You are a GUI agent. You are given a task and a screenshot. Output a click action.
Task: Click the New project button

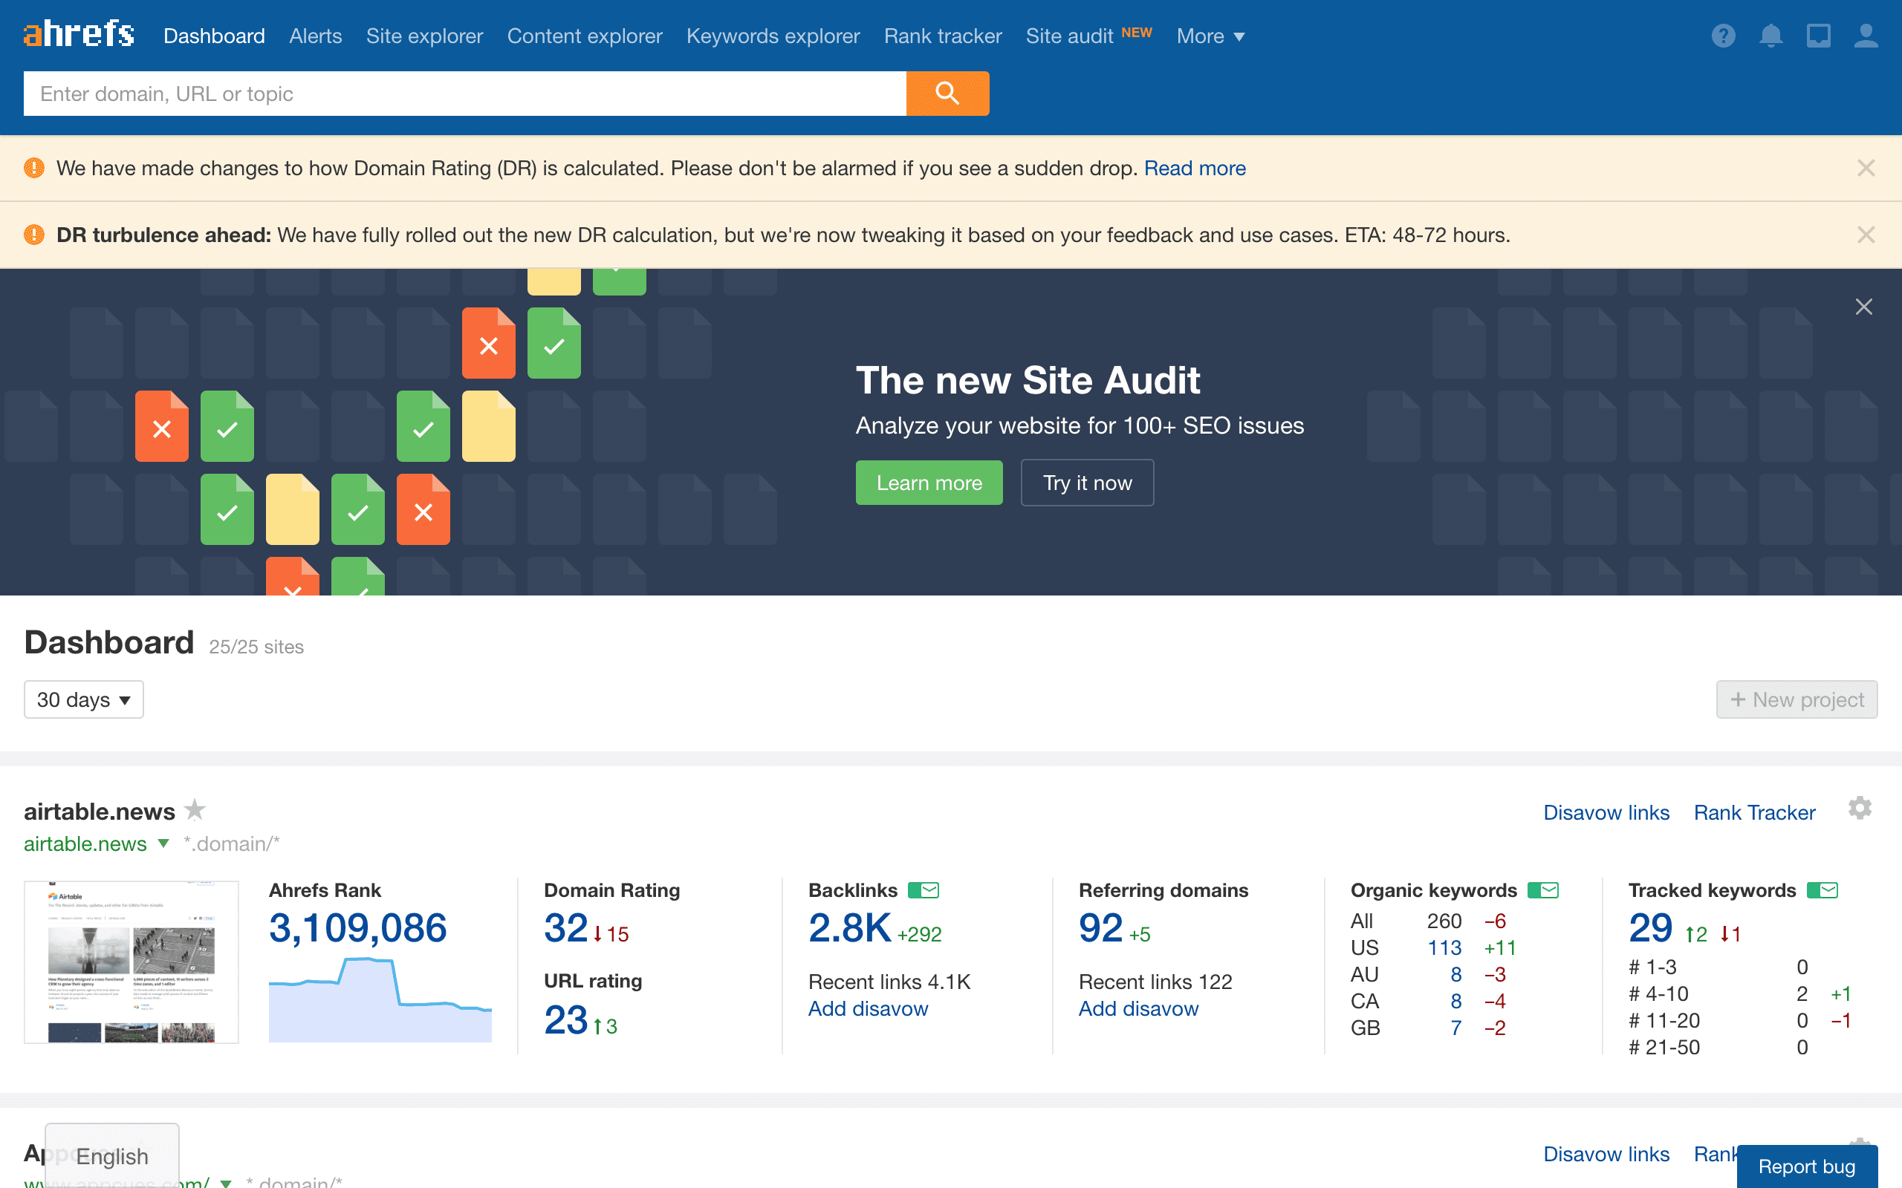[1798, 699]
